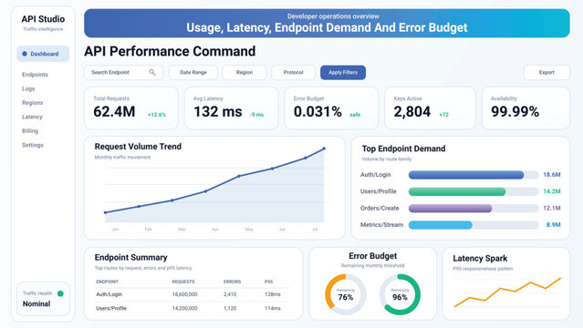Click the Keys Active 2,804 card
This screenshot has height=328, width=583.
(x=430, y=108)
